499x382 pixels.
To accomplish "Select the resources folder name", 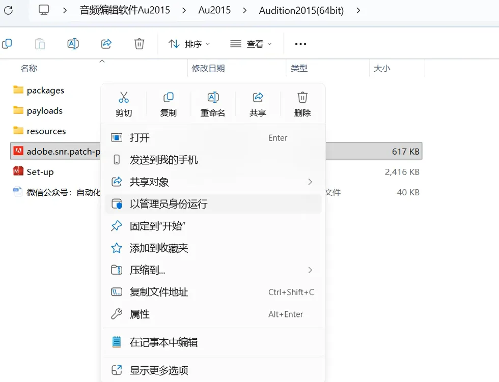I will pyautogui.click(x=46, y=131).
